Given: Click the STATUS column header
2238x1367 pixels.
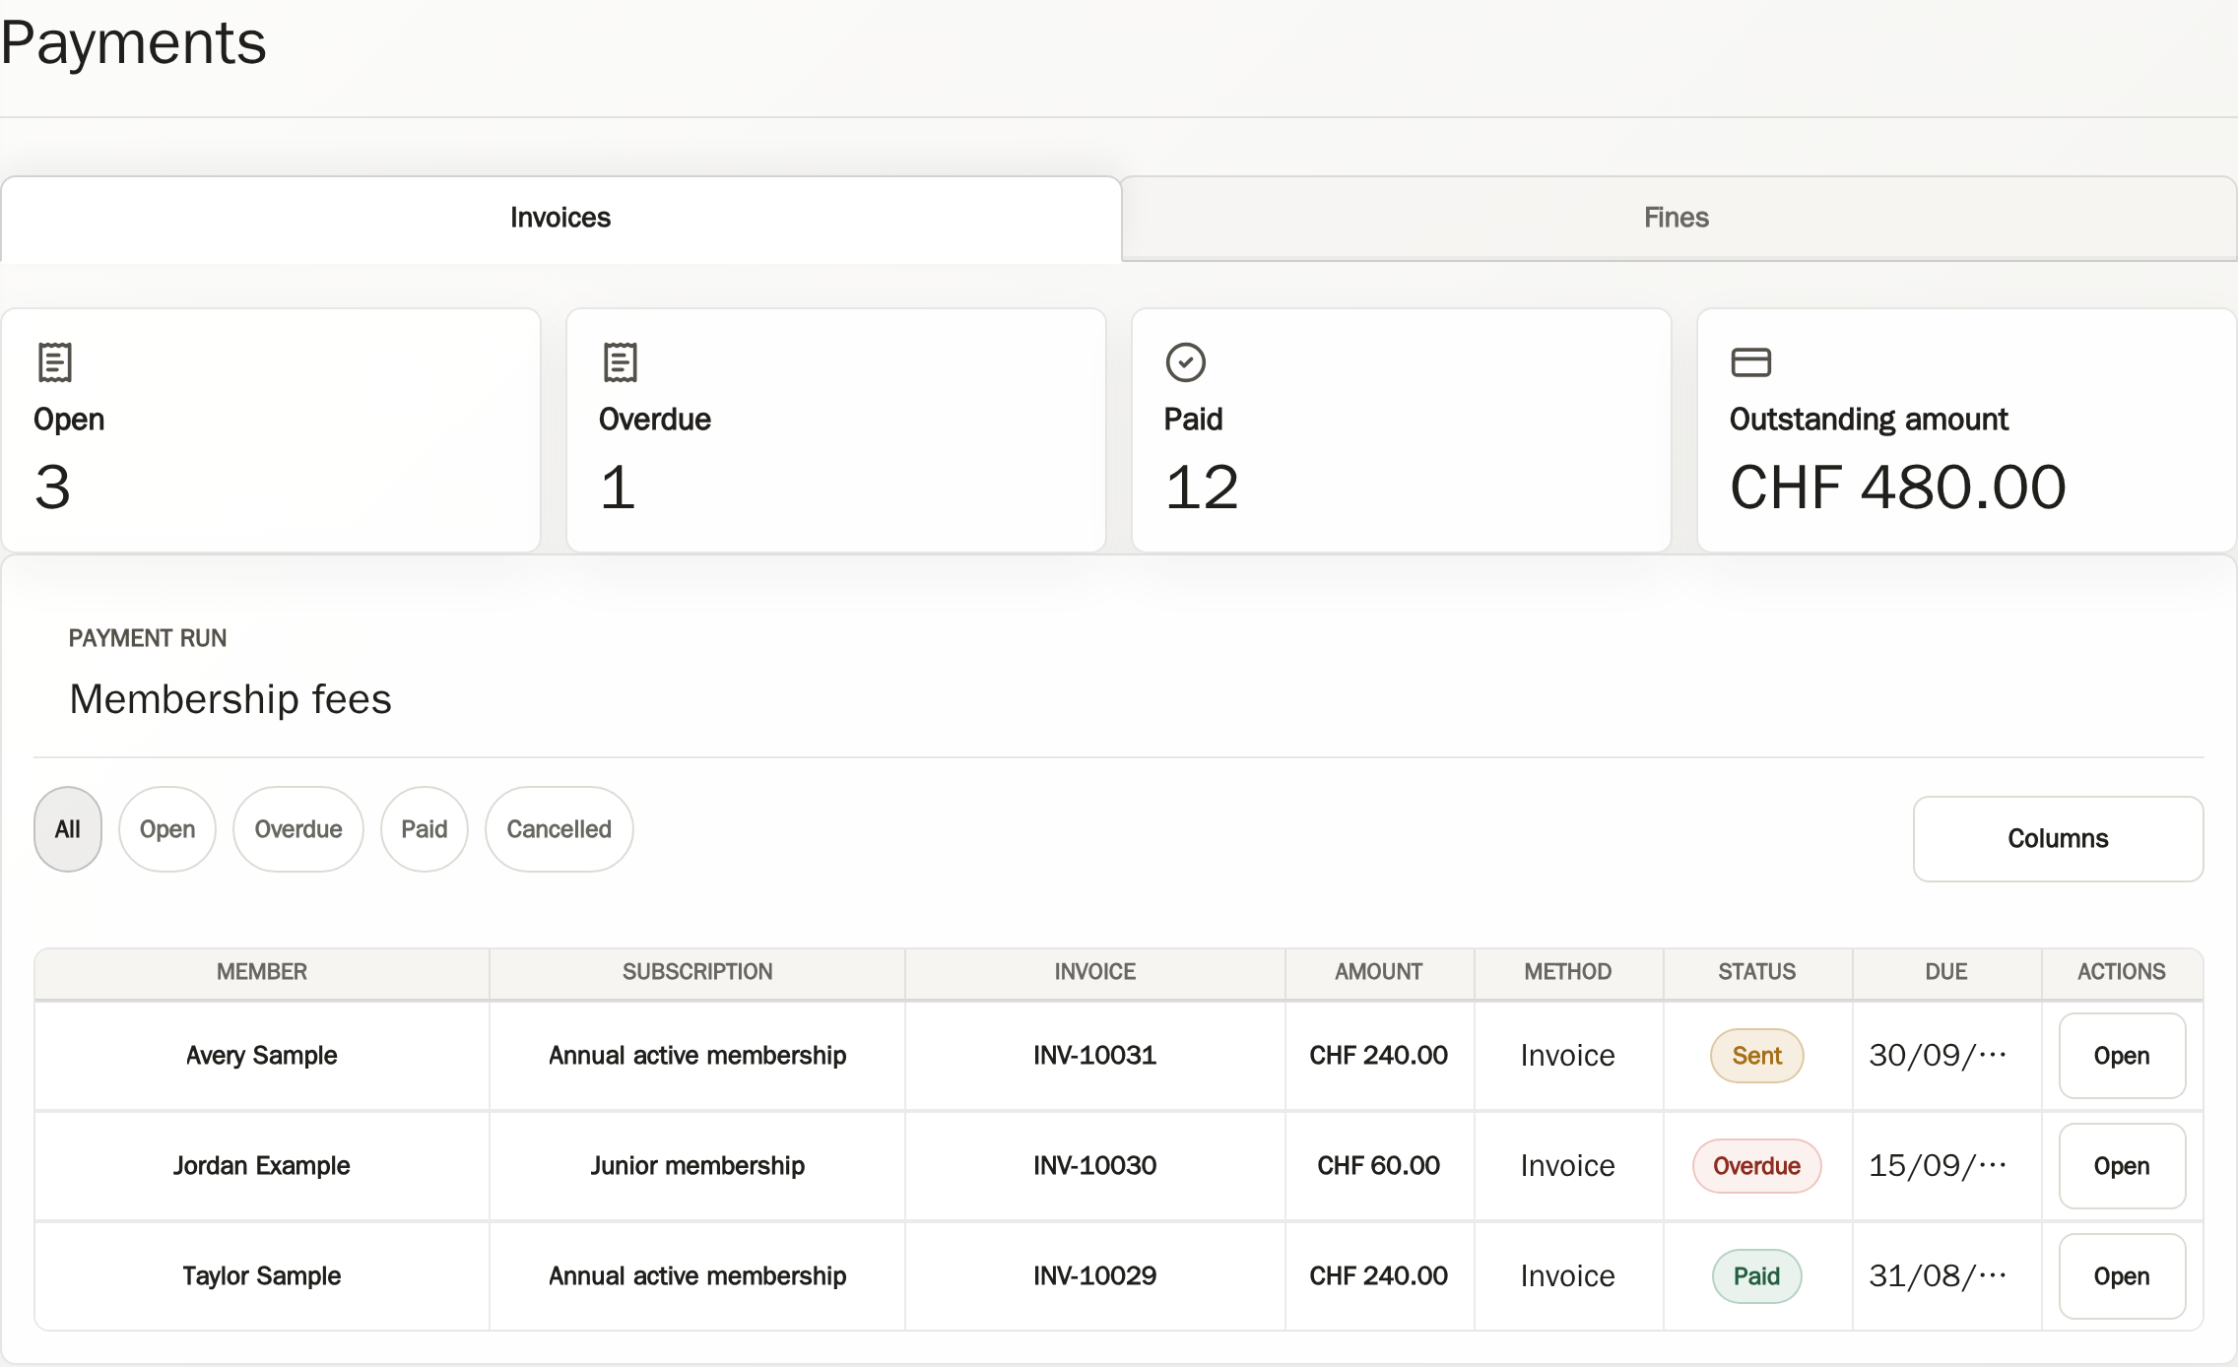Looking at the screenshot, I should coord(1757,972).
